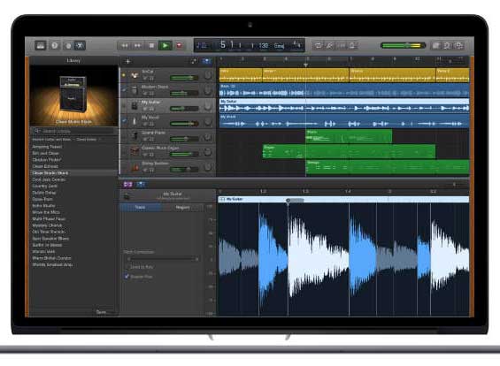Viewport: 500px width, 366px height.
Task: Click Electric Guitar and Bass breadcrumb
Action: 51,140
